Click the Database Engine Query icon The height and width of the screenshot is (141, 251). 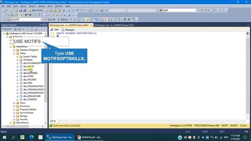pos(46,11)
